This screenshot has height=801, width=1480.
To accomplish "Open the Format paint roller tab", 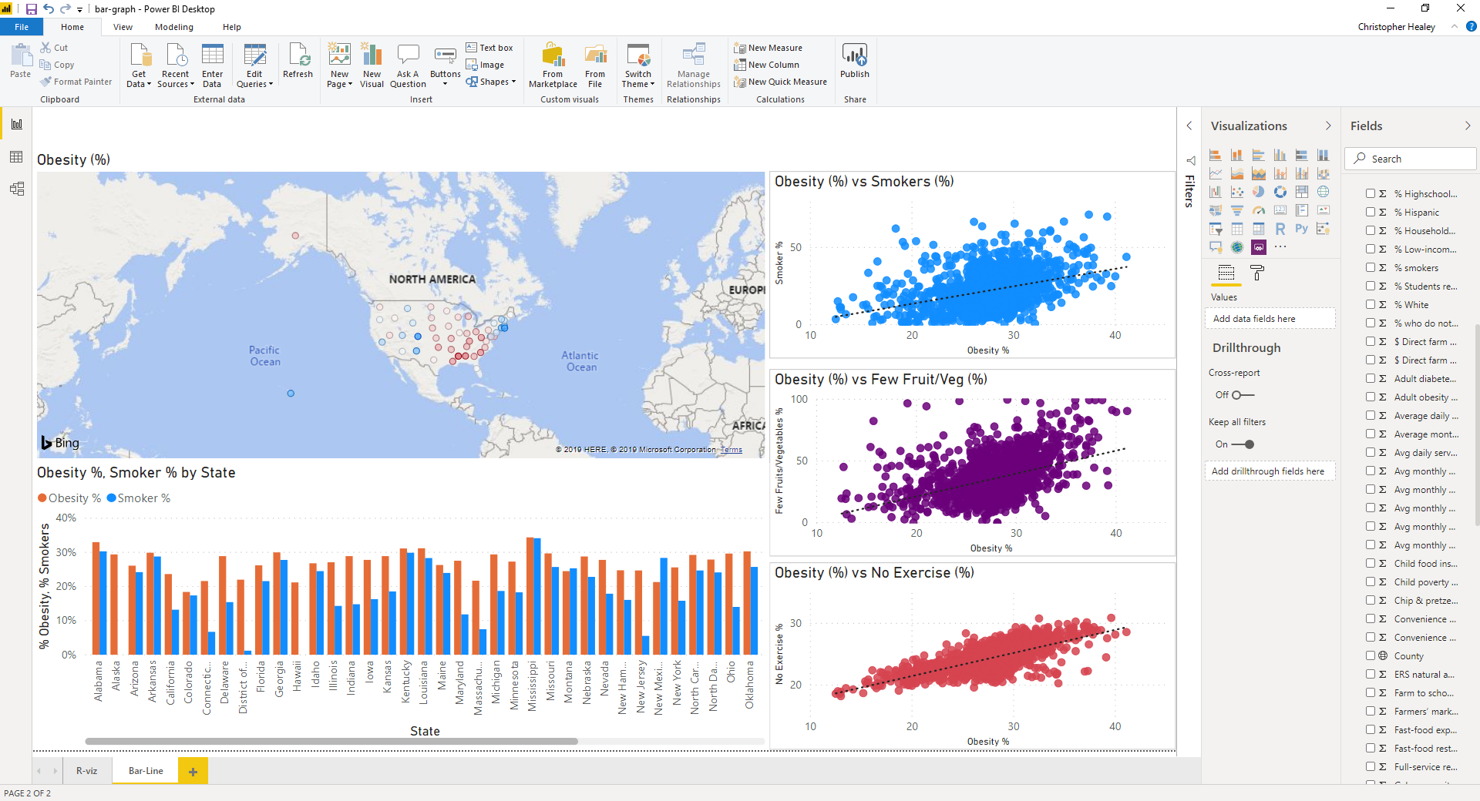I will (1257, 273).
